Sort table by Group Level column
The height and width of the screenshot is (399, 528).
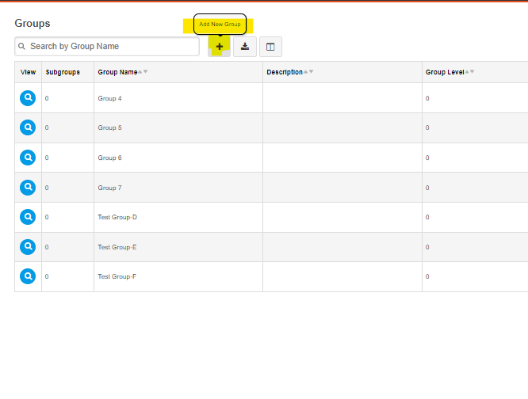pos(445,72)
